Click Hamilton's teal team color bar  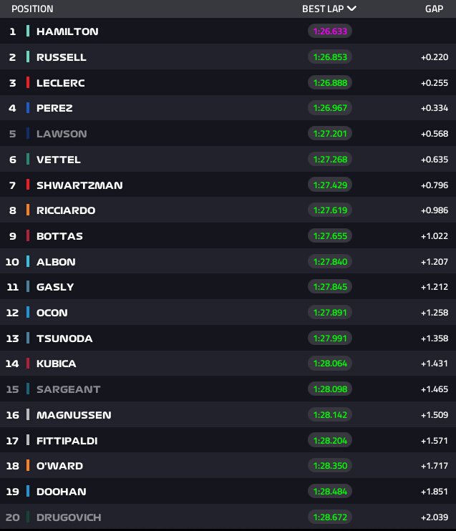click(x=28, y=31)
